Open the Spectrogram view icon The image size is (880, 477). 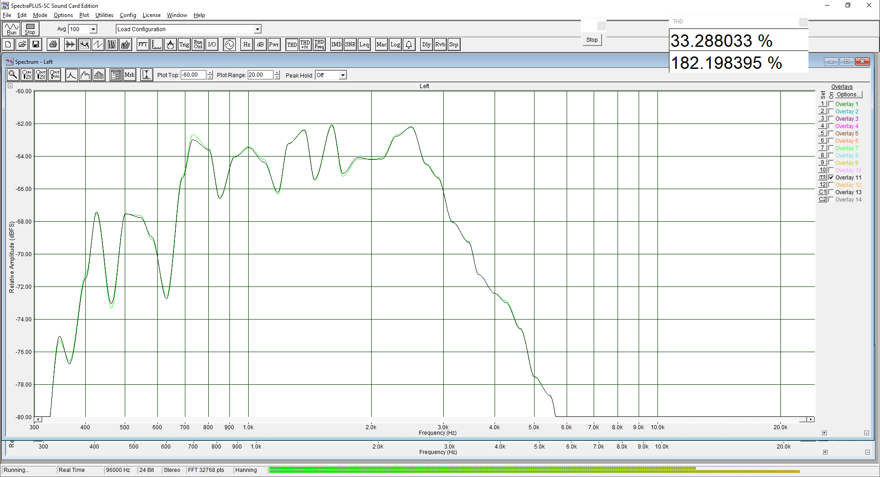[x=112, y=45]
